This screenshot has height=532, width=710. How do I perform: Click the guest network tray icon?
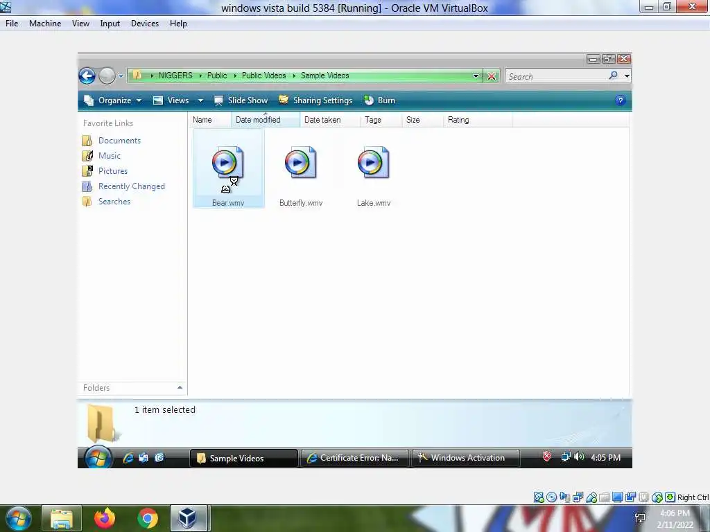point(566,457)
